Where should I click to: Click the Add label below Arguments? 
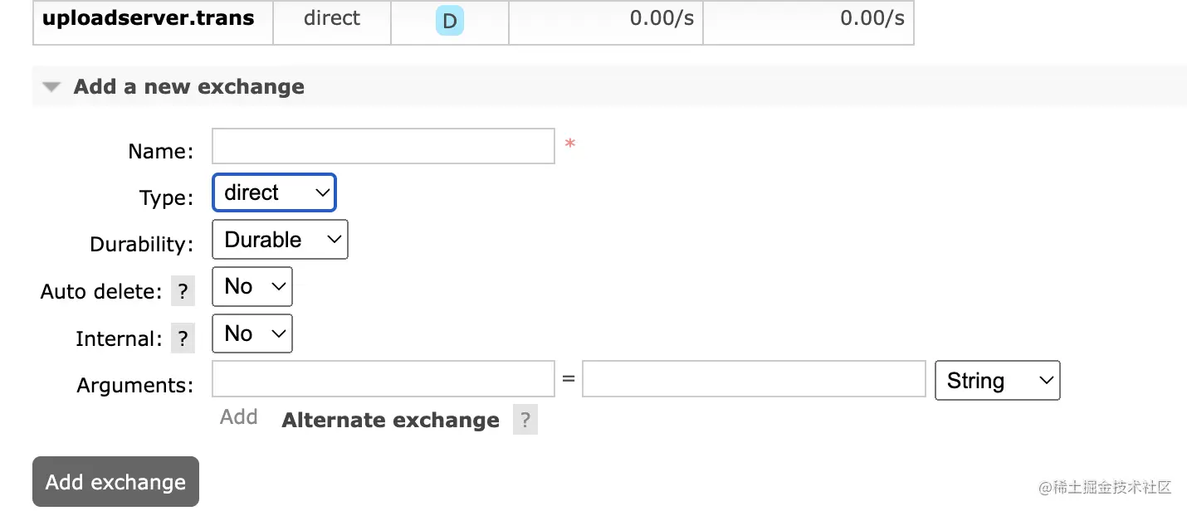point(239,417)
